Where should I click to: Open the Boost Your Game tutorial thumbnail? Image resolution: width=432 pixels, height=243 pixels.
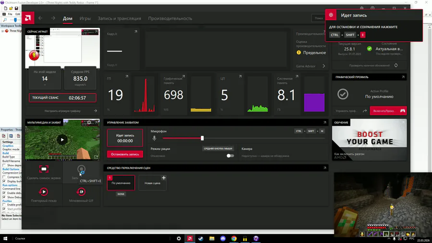(369, 140)
